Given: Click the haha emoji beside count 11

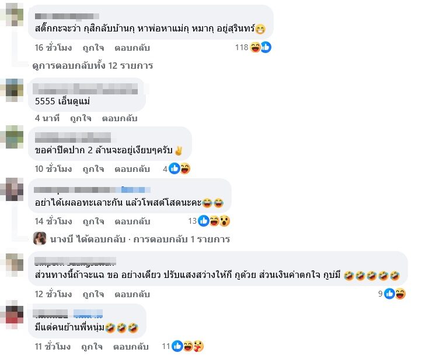Looking at the screenshot, I should [188, 346].
